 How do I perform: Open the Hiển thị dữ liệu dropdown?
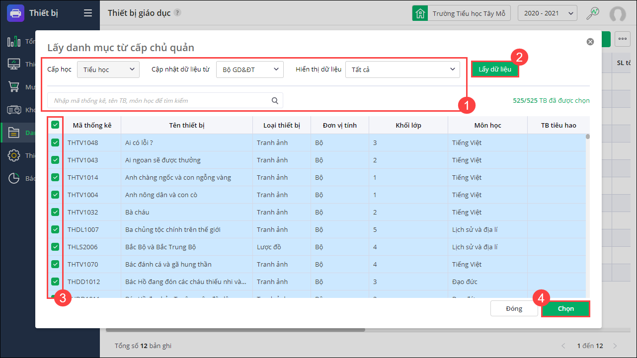(x=402, y=70)
